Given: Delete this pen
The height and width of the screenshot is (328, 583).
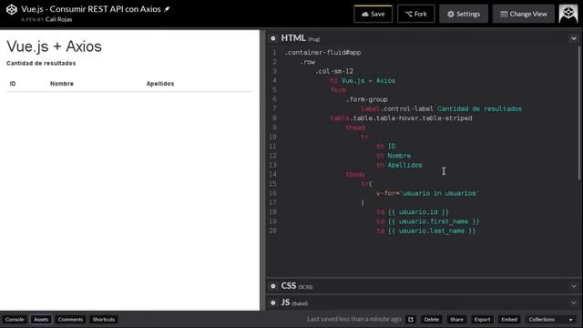Looking at the screenshot, I should tap(431, 320).
